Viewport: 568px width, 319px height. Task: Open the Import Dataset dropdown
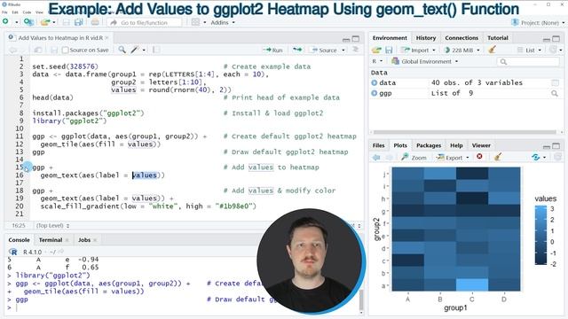[x=418, y=50]
